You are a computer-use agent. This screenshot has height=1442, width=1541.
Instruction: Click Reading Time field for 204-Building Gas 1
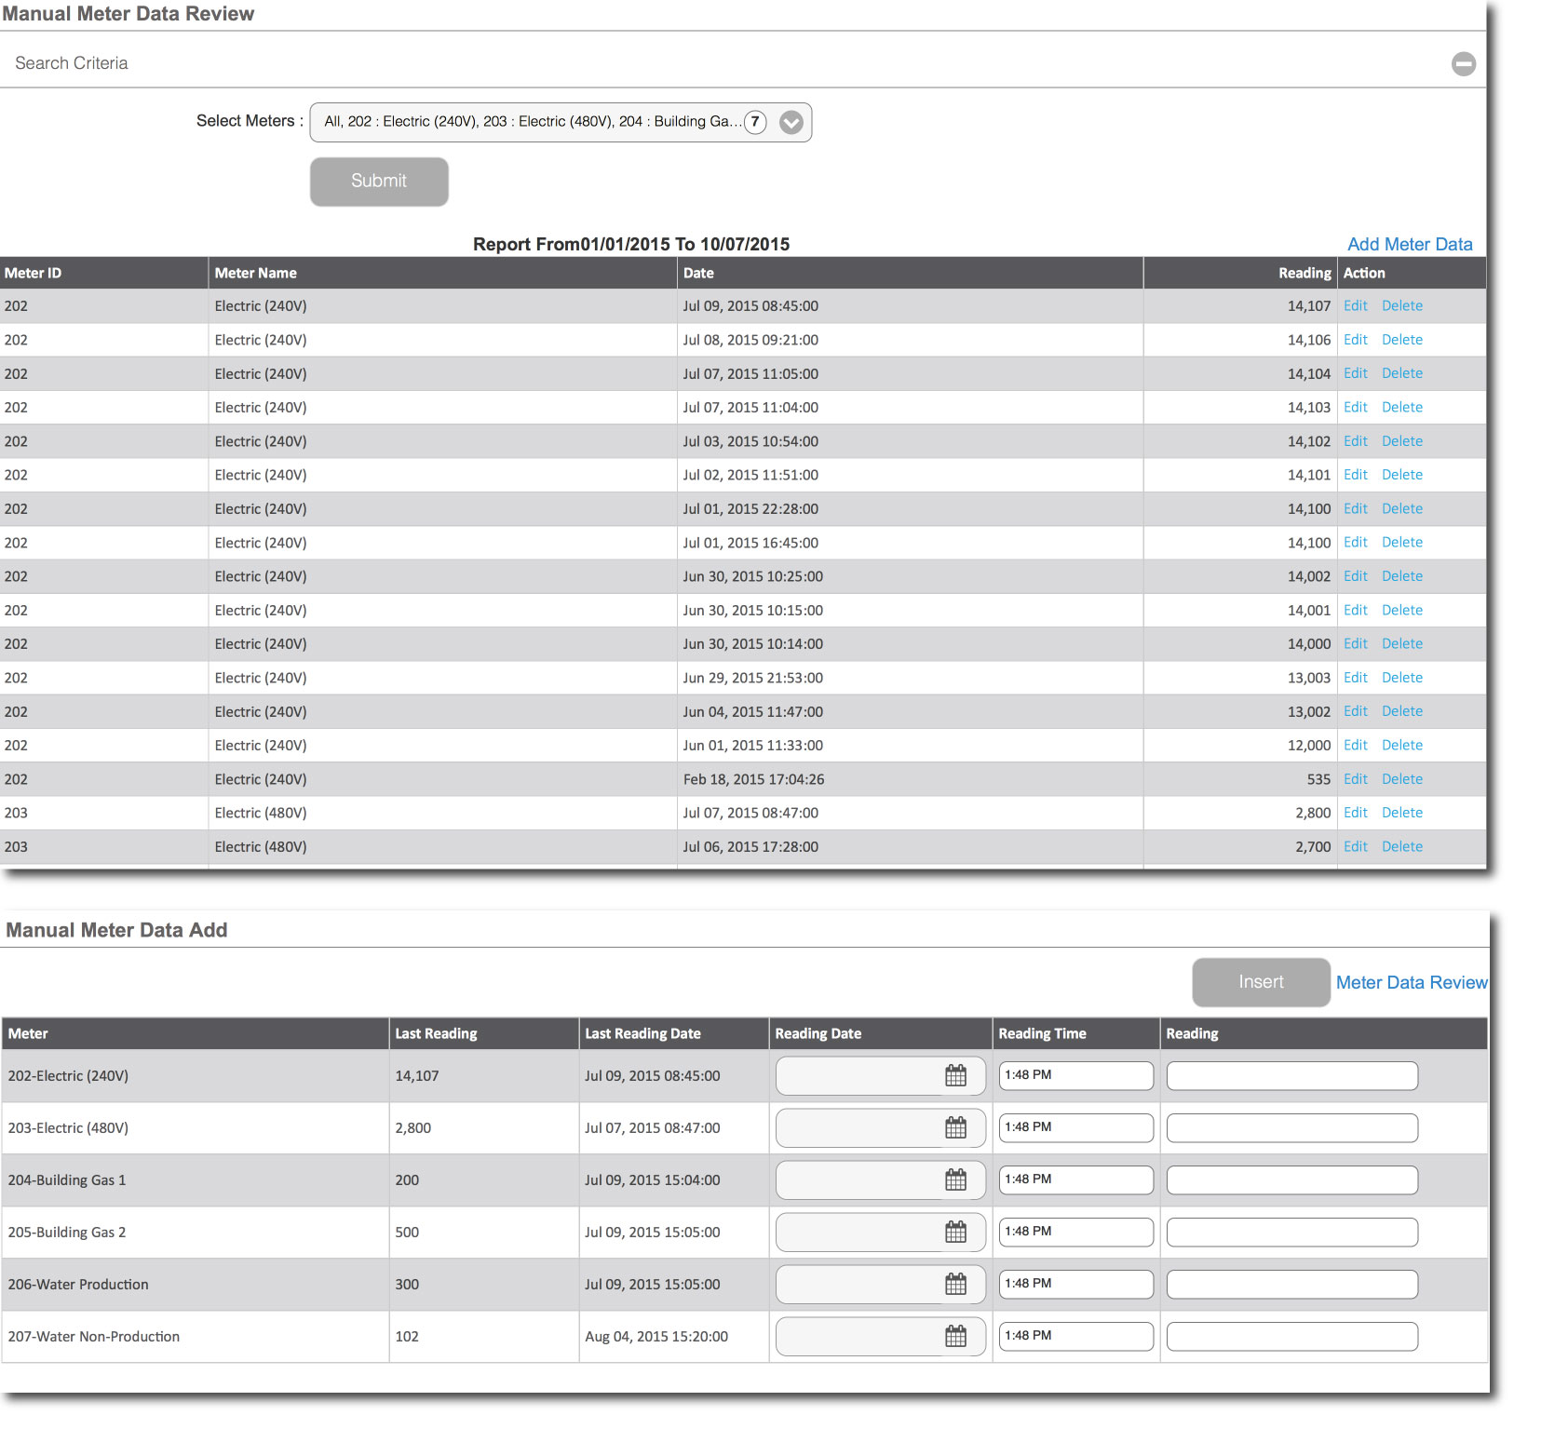point(1075,1179)
